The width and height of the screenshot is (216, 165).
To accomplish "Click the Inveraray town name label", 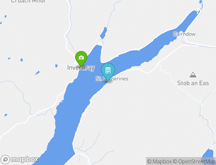I will (x=81, y=68).
